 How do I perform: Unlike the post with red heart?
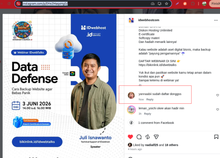pyautogui.click(x=130, y=137)
